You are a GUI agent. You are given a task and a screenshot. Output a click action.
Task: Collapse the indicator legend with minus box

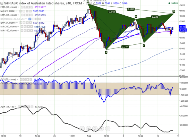(2, 3)
